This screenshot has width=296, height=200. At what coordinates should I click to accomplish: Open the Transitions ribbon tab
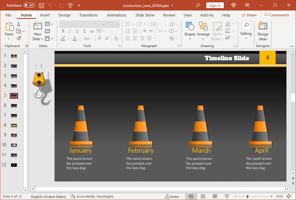coord(88,15)
